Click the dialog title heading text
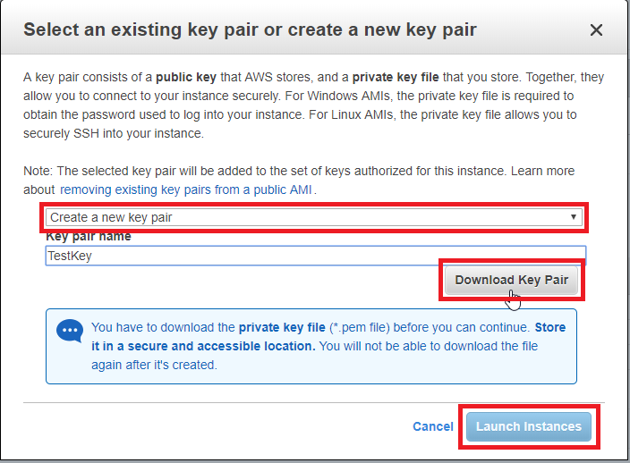Viewport: 630px width, 463px height. (x=250, y=29)
